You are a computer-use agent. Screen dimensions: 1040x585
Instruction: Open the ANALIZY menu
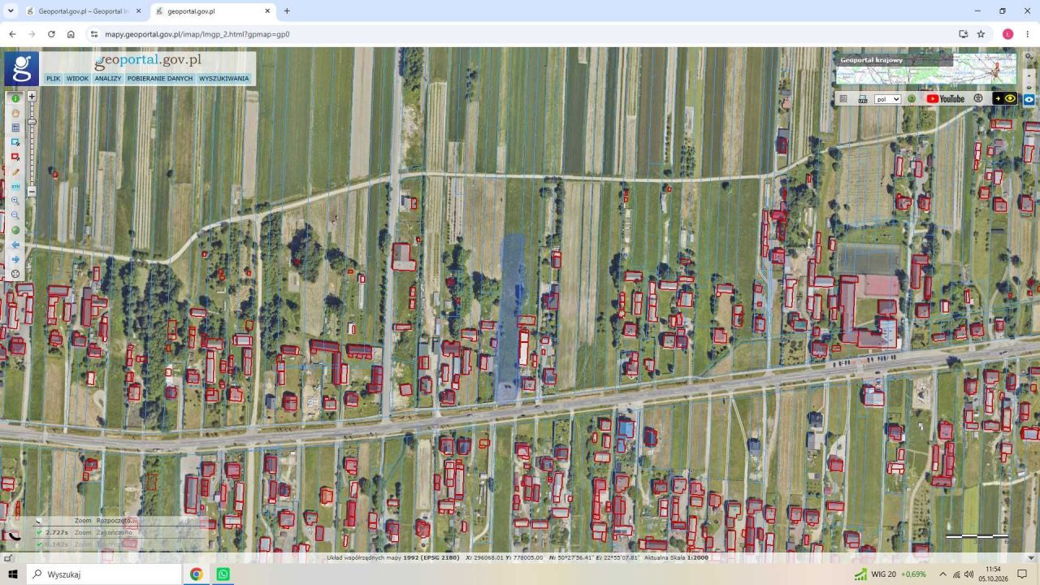click(107, 79)
